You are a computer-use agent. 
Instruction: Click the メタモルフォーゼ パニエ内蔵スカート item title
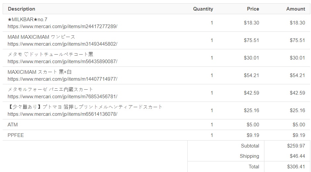point(51,89)
